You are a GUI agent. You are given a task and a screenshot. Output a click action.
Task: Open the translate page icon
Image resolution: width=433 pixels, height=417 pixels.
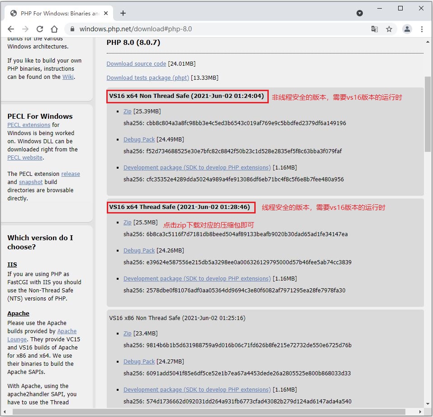(375, 29)
